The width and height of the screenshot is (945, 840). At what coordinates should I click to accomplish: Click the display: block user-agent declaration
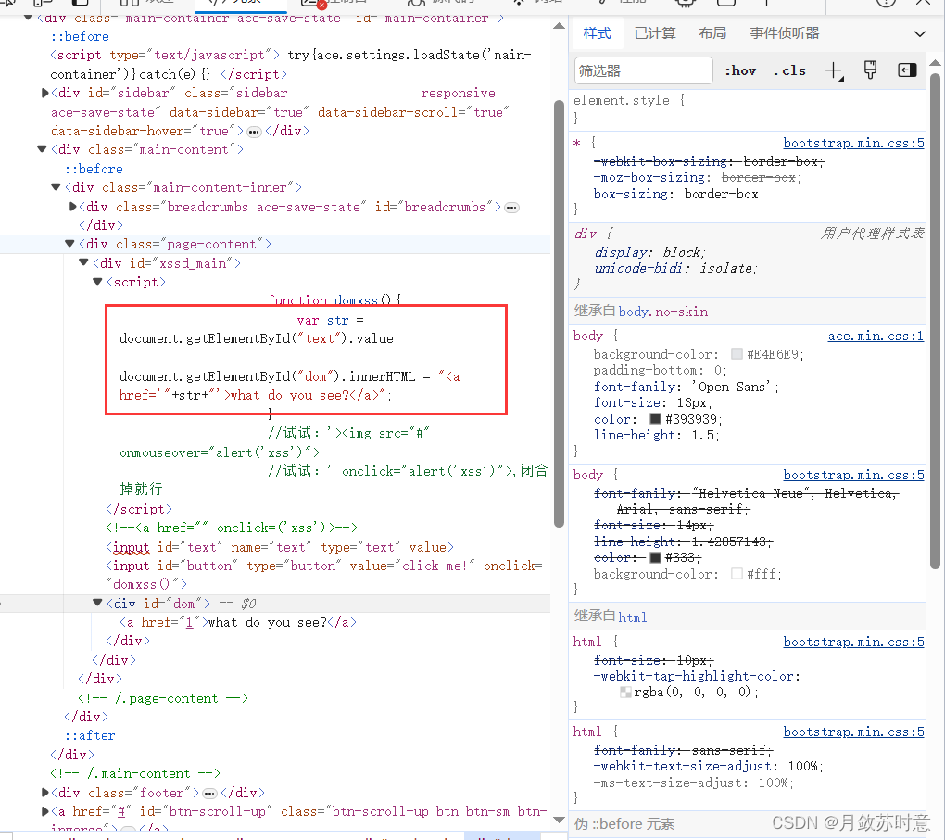(x=649, y=252)
